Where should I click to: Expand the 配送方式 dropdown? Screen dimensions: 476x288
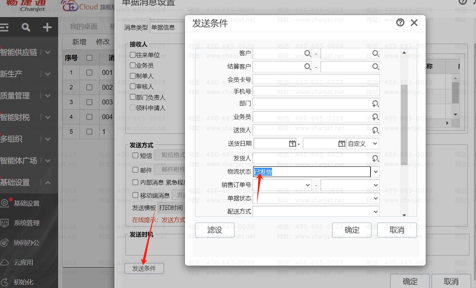tap(376, 212)
